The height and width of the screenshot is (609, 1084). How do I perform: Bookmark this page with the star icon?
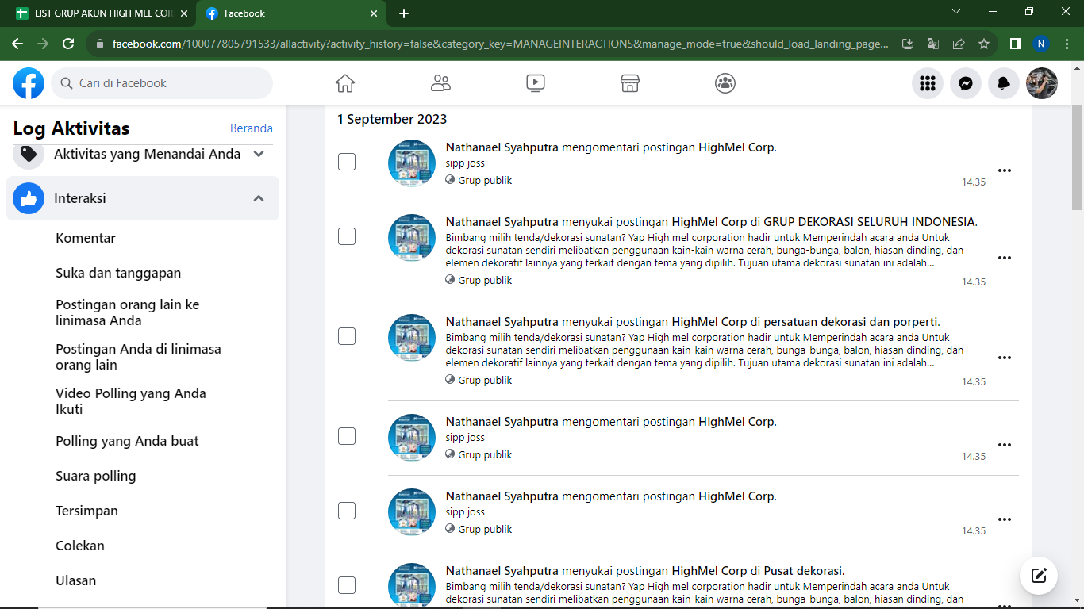[x=984, y=44]
